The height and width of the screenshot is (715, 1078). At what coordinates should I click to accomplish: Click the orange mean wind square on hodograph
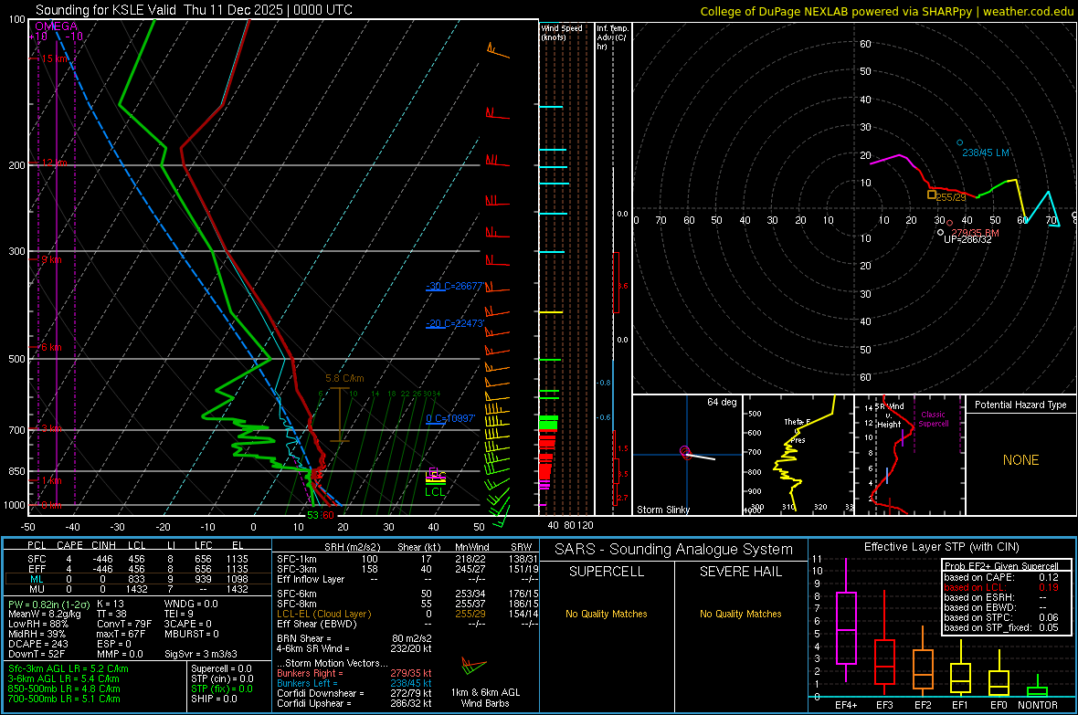click(932, 195)
